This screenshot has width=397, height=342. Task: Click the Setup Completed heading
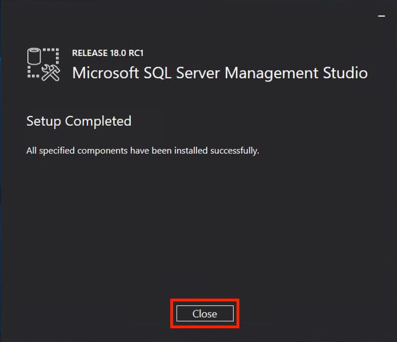pyautogui.click(x=79, y=121)
